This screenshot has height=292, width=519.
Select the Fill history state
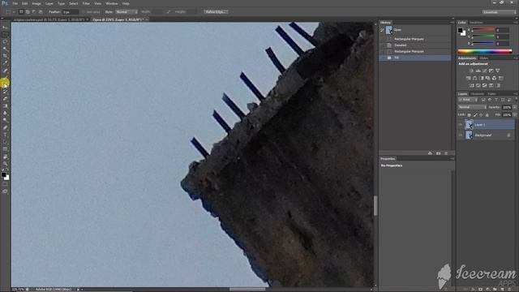pos(414,58)
